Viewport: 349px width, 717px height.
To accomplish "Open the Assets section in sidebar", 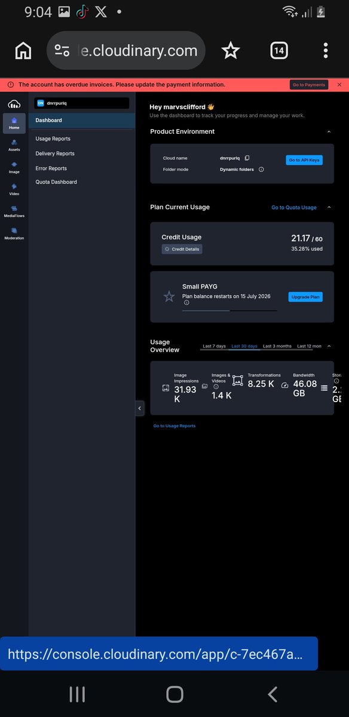I will tap(14, 145).
